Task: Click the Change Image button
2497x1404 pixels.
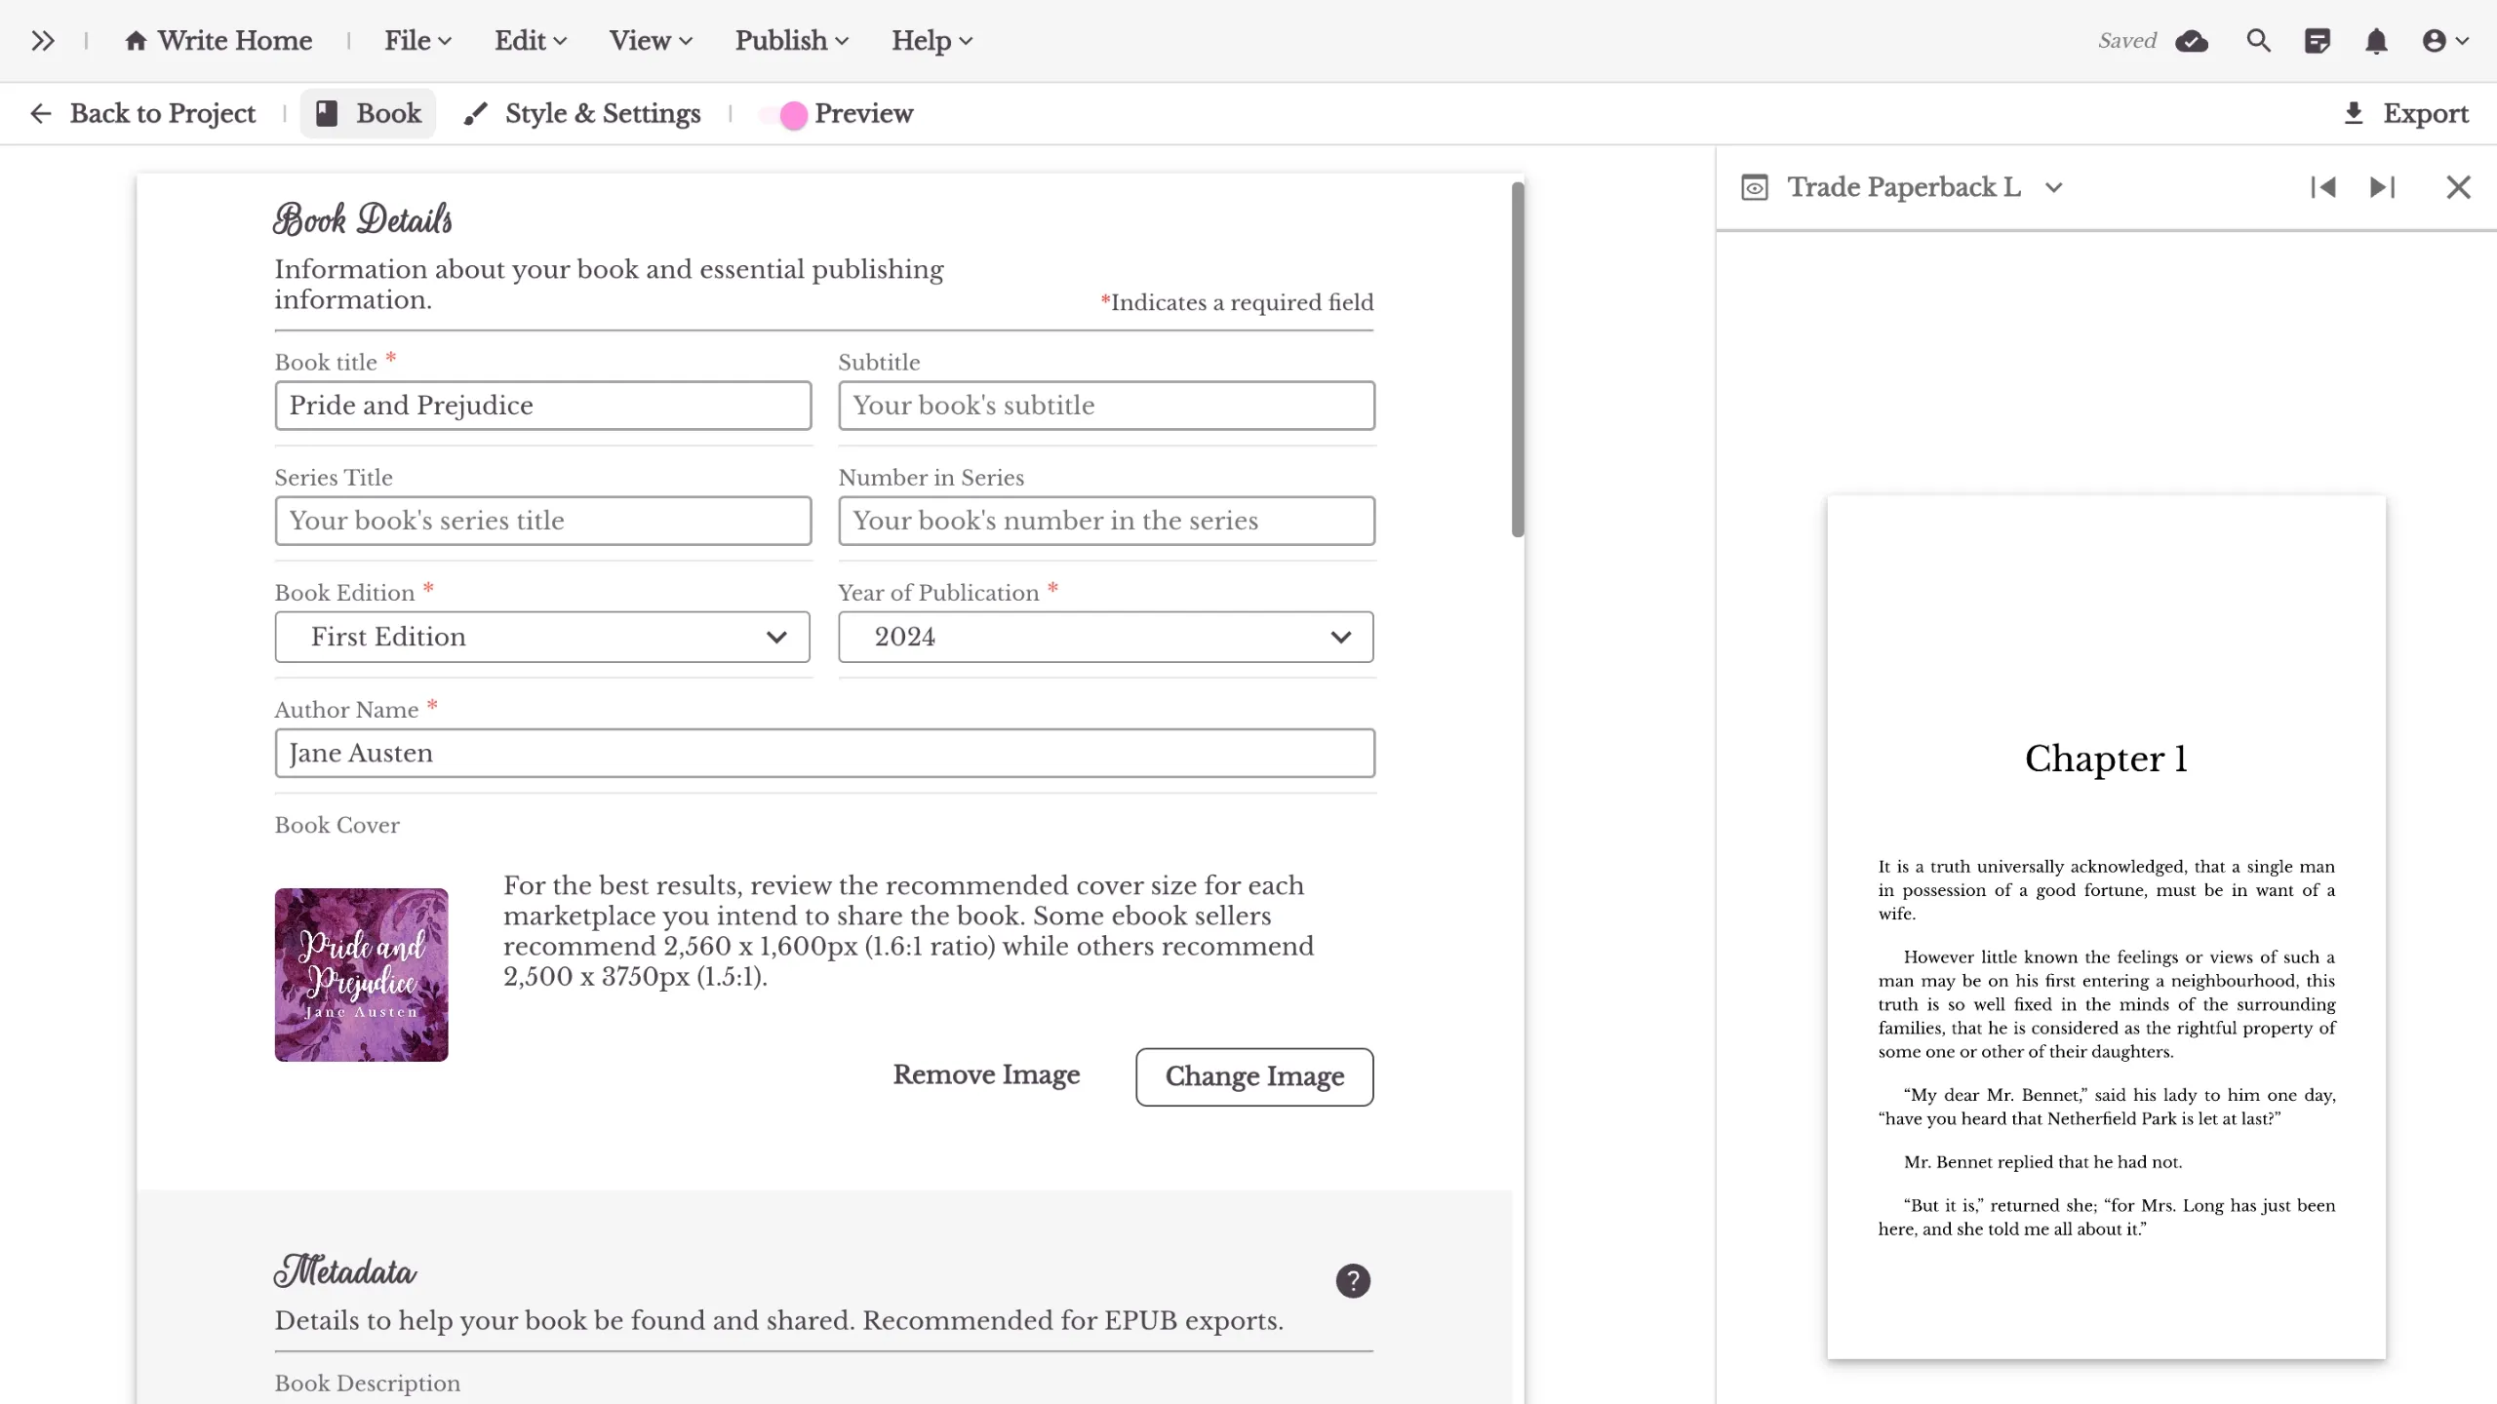Action: point(1254,1076)
